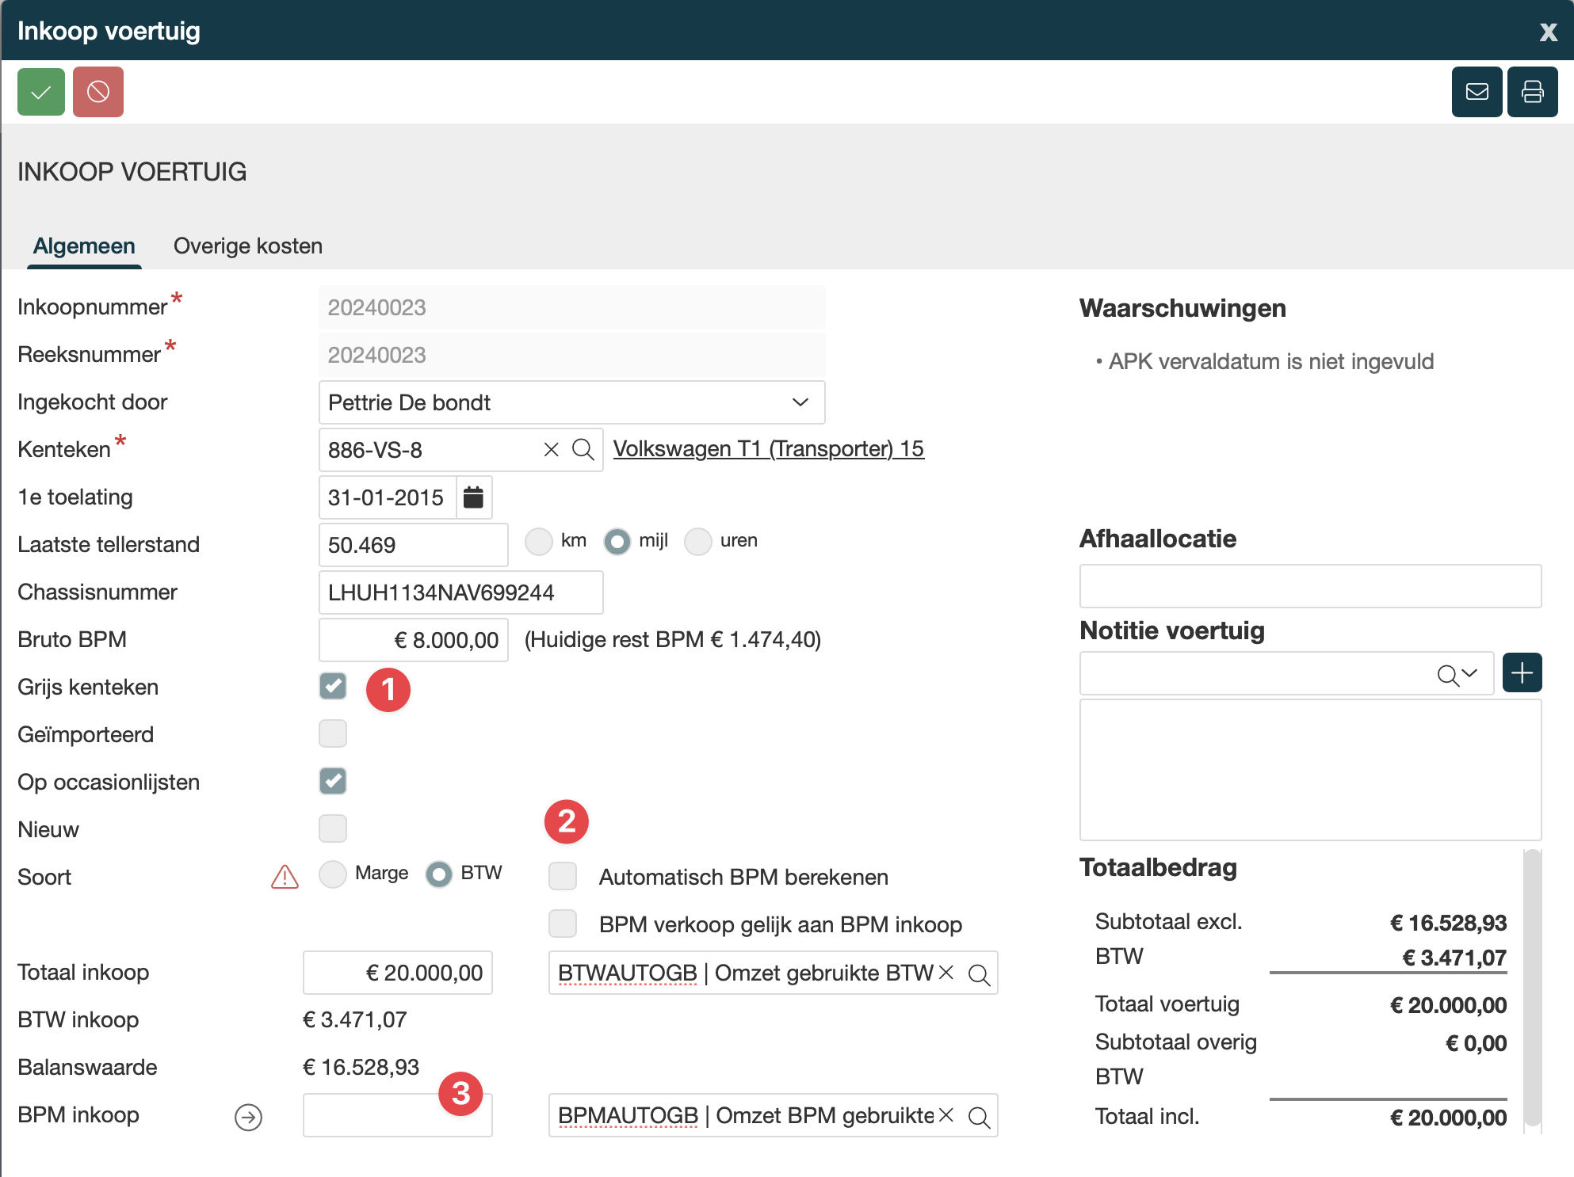Click the printer icon button
Screen dimensions: 1574x1177
click(x=1532, y=92)
